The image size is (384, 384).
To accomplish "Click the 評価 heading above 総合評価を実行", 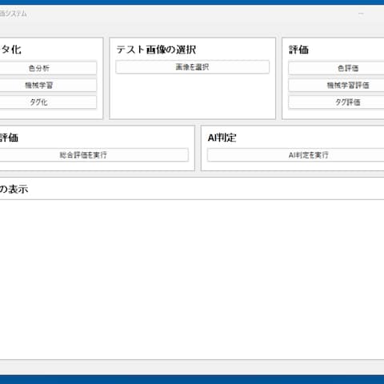I will click(9, 138).
